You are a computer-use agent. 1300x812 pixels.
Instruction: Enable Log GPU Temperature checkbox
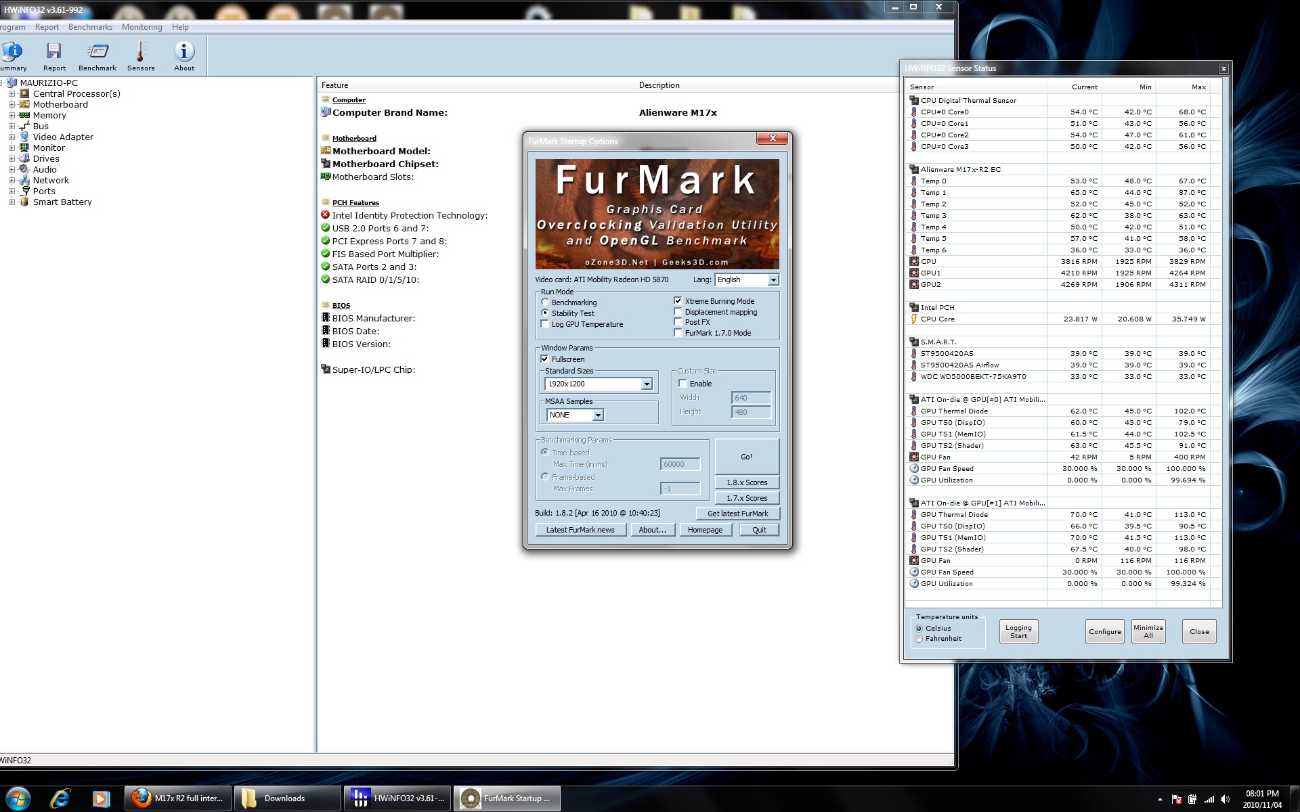coord(545,324)
